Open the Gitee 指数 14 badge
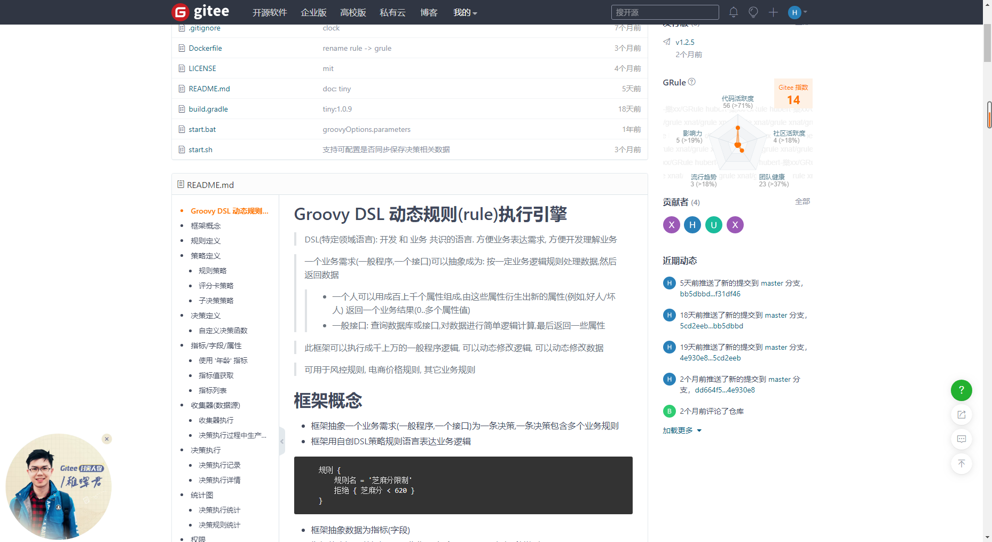Viewport: 992px width, 542px height. tap(793, 94)
